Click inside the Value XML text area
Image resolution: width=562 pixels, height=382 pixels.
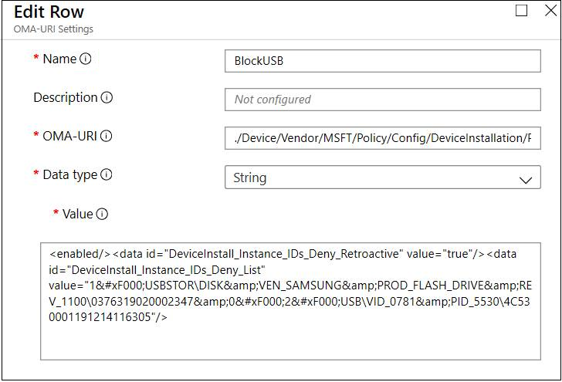(x=290, y=301)
